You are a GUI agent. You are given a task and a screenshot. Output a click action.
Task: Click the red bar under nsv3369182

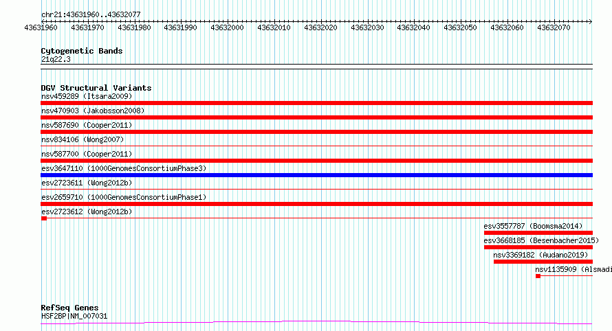coord(543,262)
